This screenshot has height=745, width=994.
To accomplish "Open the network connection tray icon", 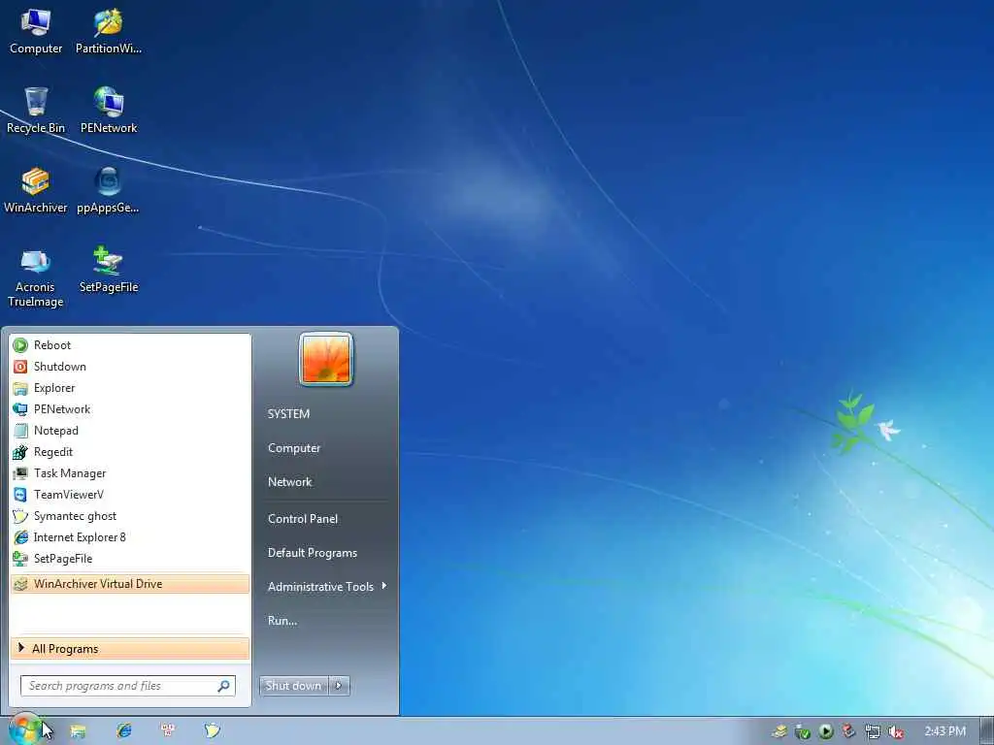I will click(873, 732).
